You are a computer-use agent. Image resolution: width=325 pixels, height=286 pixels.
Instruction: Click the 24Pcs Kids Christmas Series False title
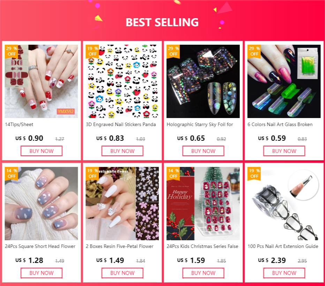coord(203,246)
